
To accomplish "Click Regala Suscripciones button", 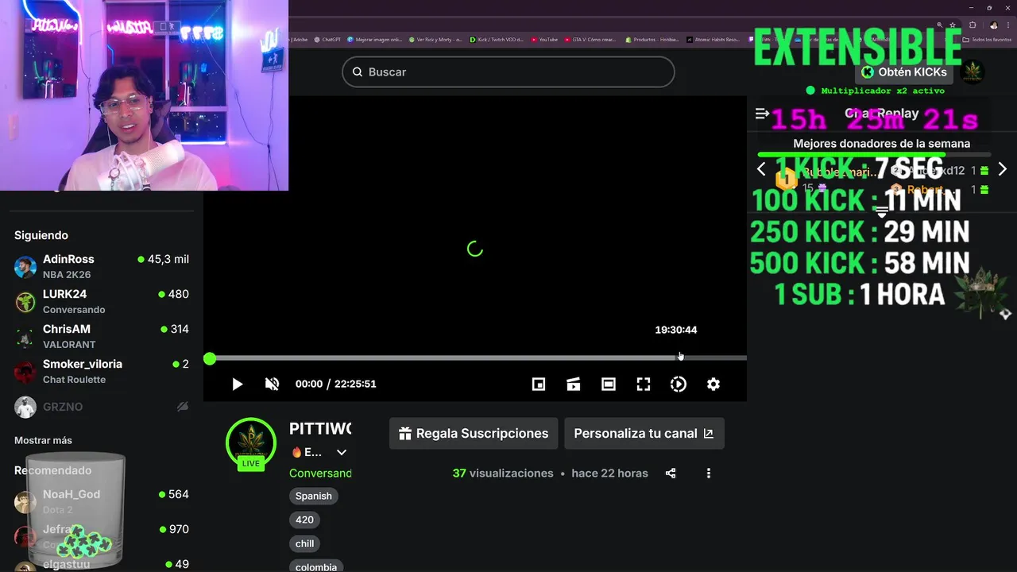I will pos(474,434).
